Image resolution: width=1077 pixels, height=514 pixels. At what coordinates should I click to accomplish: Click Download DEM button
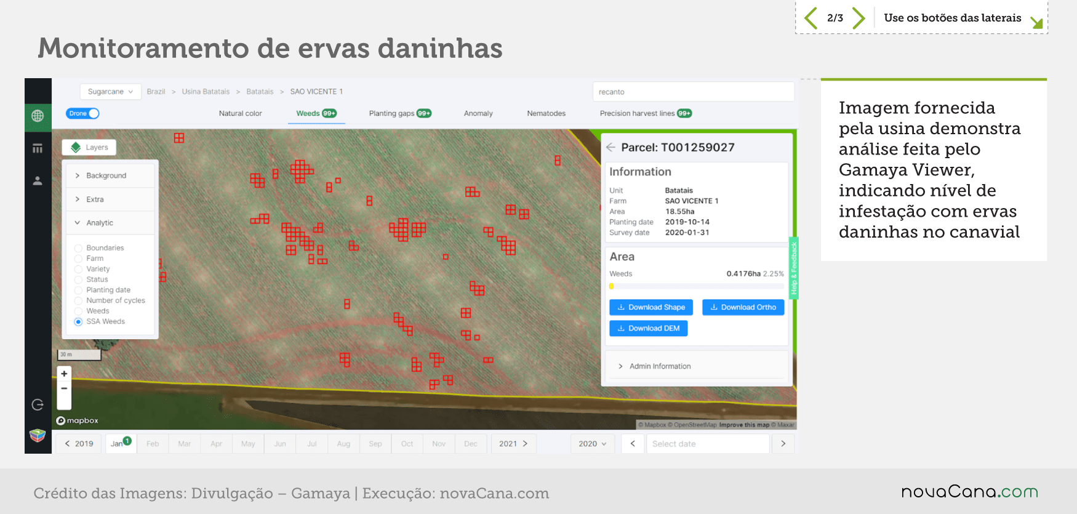point(649,328)
